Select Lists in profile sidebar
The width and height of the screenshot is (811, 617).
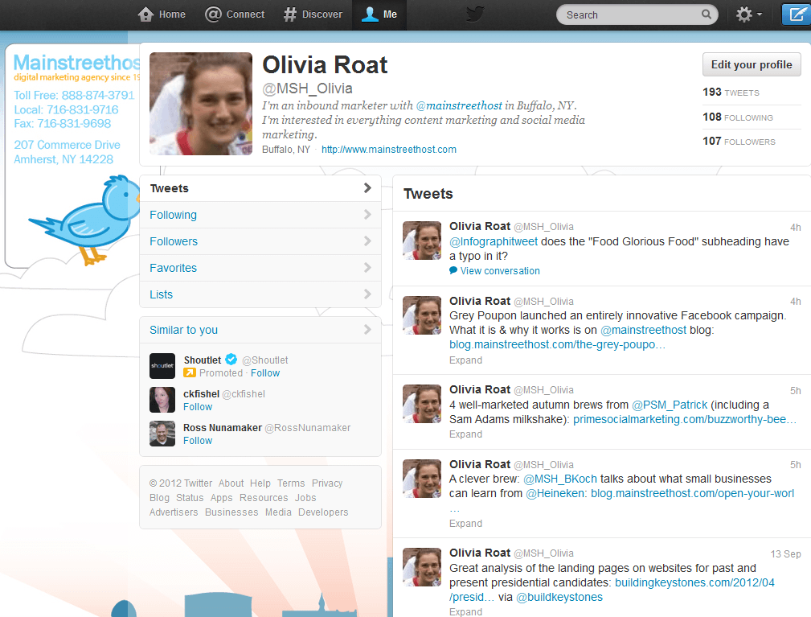260,294
